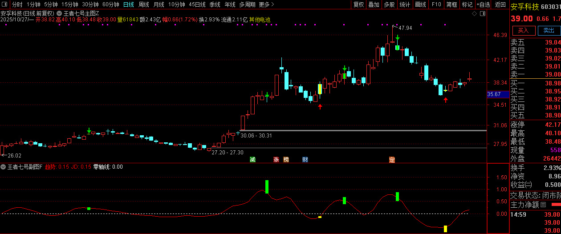Open the F10 company info
This screenshot has width=561, height=234.
coord(436,4)
